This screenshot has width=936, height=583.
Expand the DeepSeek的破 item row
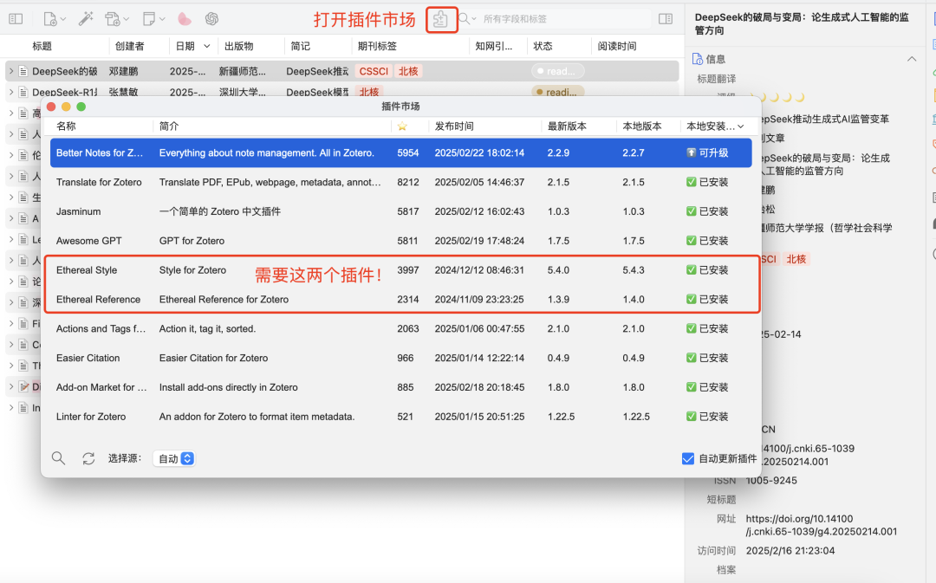click(10, 71)
